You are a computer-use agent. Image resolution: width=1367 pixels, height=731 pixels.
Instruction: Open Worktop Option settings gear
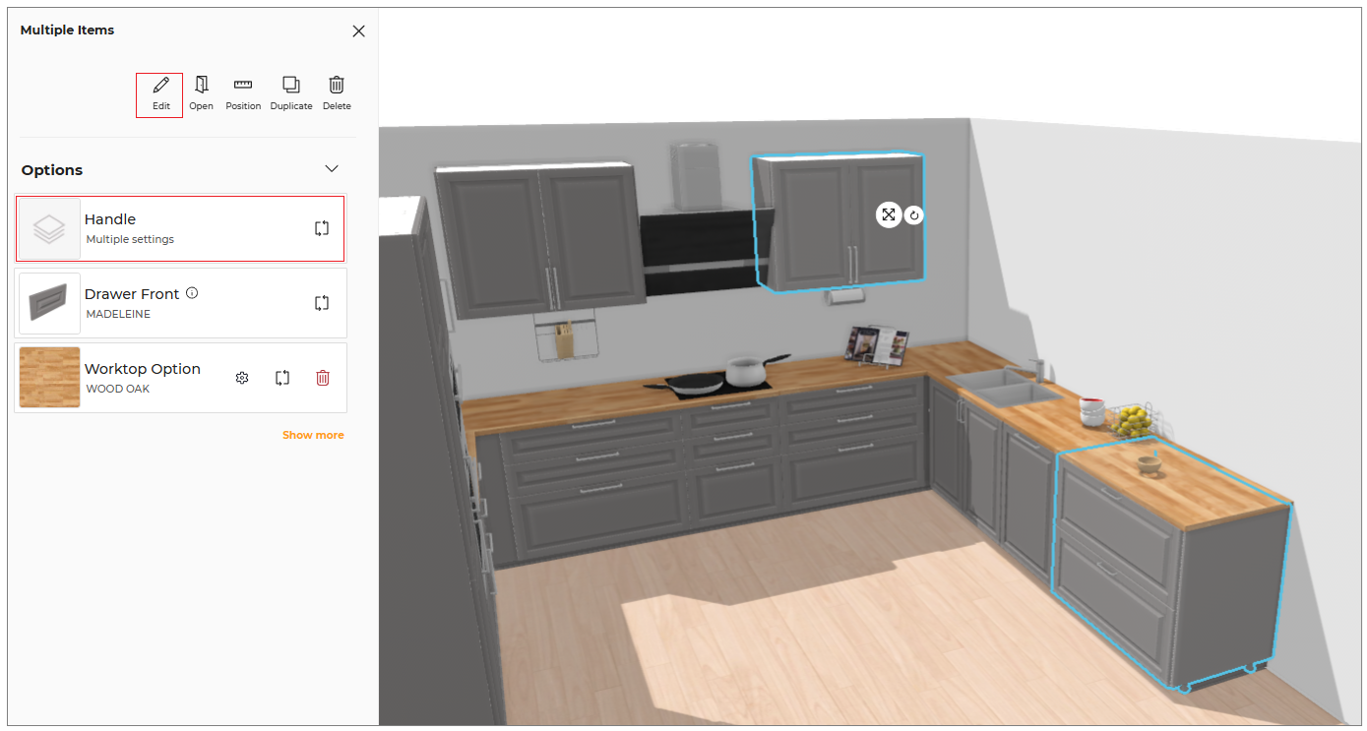click(x=242, y=378)
